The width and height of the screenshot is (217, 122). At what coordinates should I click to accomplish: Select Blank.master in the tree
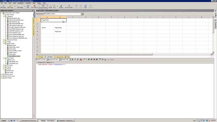point(13,45)
